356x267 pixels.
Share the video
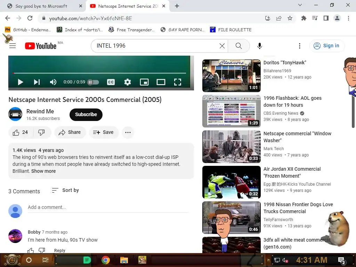coord(70,132)
